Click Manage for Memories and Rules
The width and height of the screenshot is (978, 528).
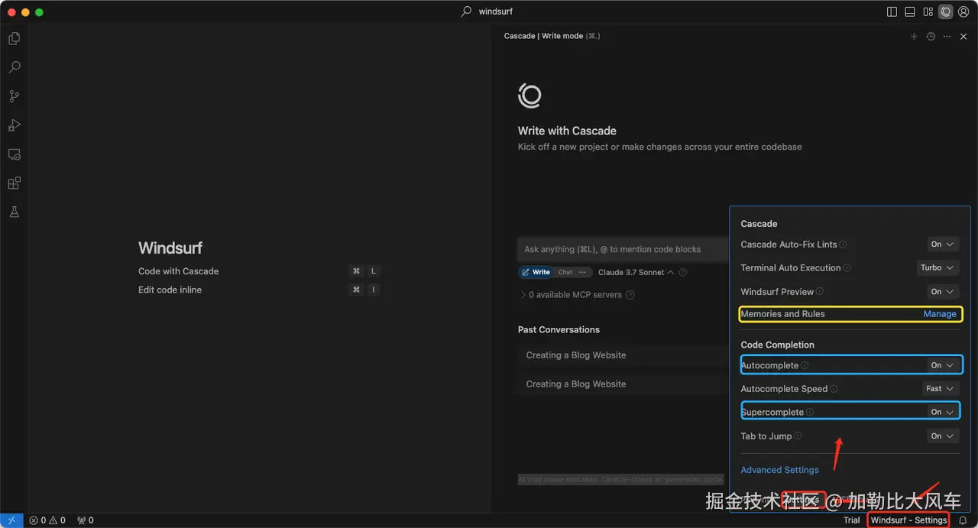click(940, 314)
